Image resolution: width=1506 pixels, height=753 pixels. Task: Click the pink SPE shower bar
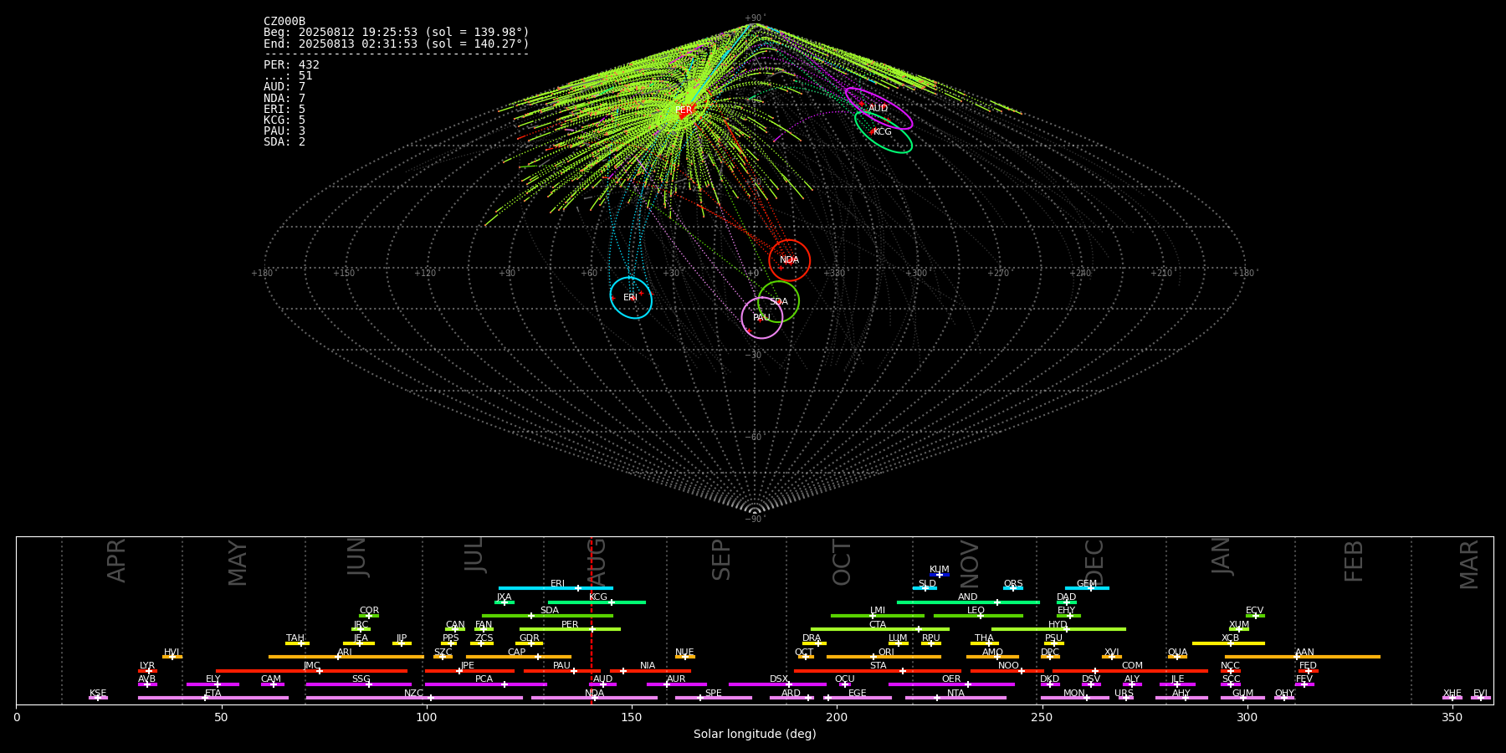coord(714,698)
